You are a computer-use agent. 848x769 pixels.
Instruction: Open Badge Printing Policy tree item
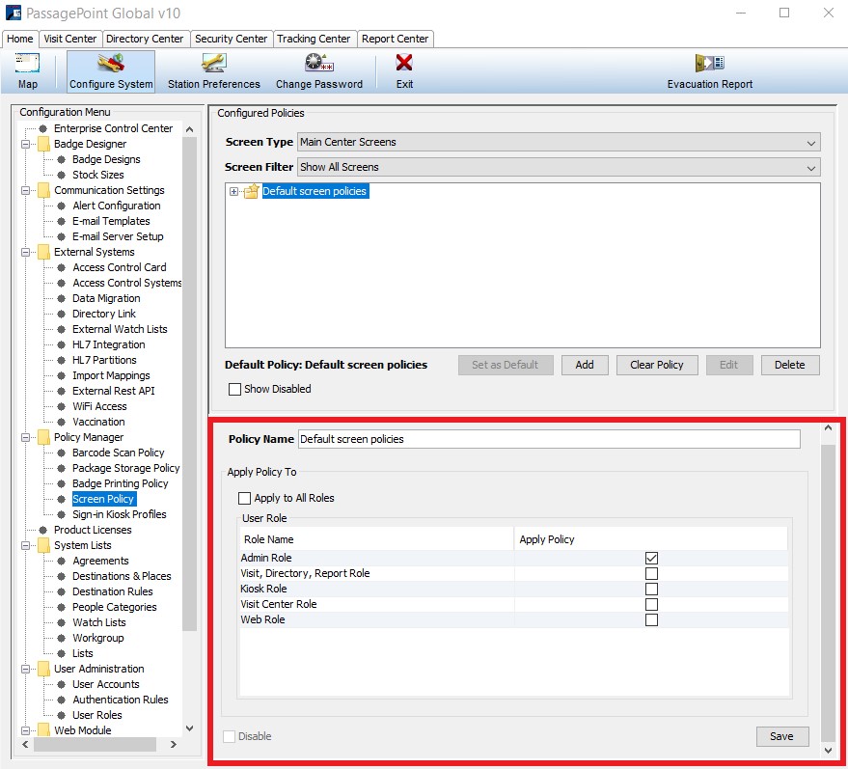click(x=120, y=483)
